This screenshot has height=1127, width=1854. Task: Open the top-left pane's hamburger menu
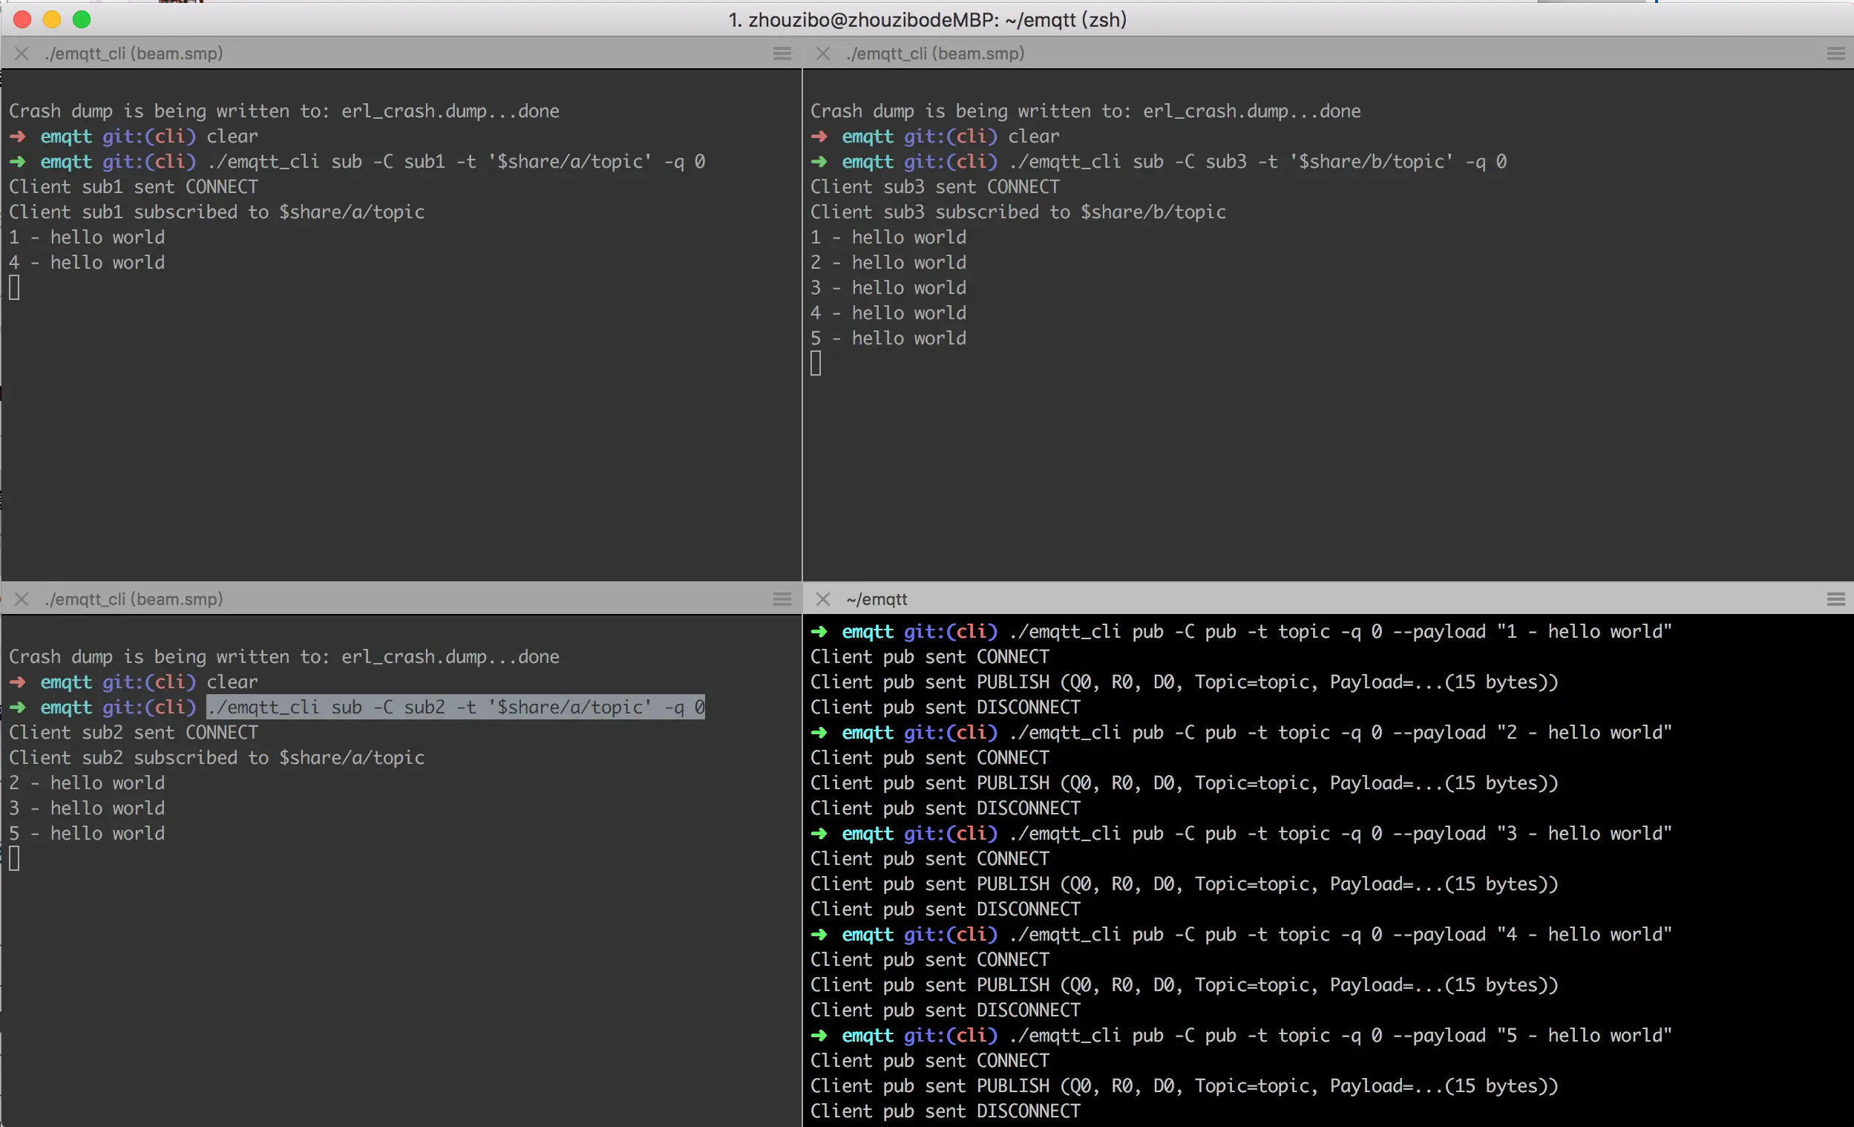pyautogui.click(x=782, y=53)
